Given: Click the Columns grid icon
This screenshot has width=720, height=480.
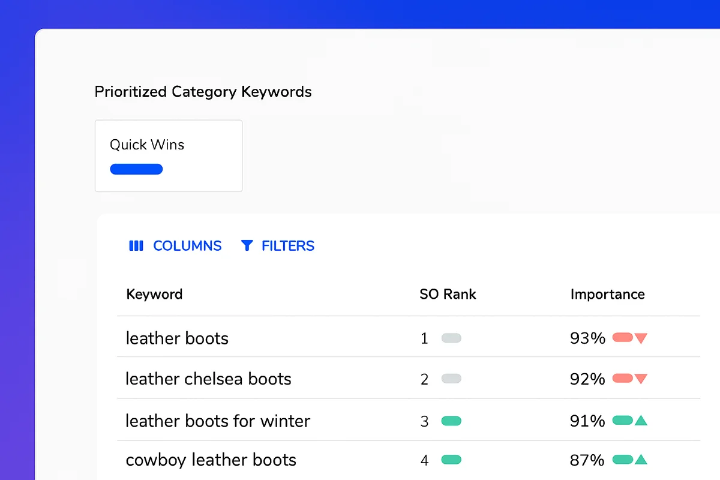Looking at the screenshot, I should coord(136,246).
